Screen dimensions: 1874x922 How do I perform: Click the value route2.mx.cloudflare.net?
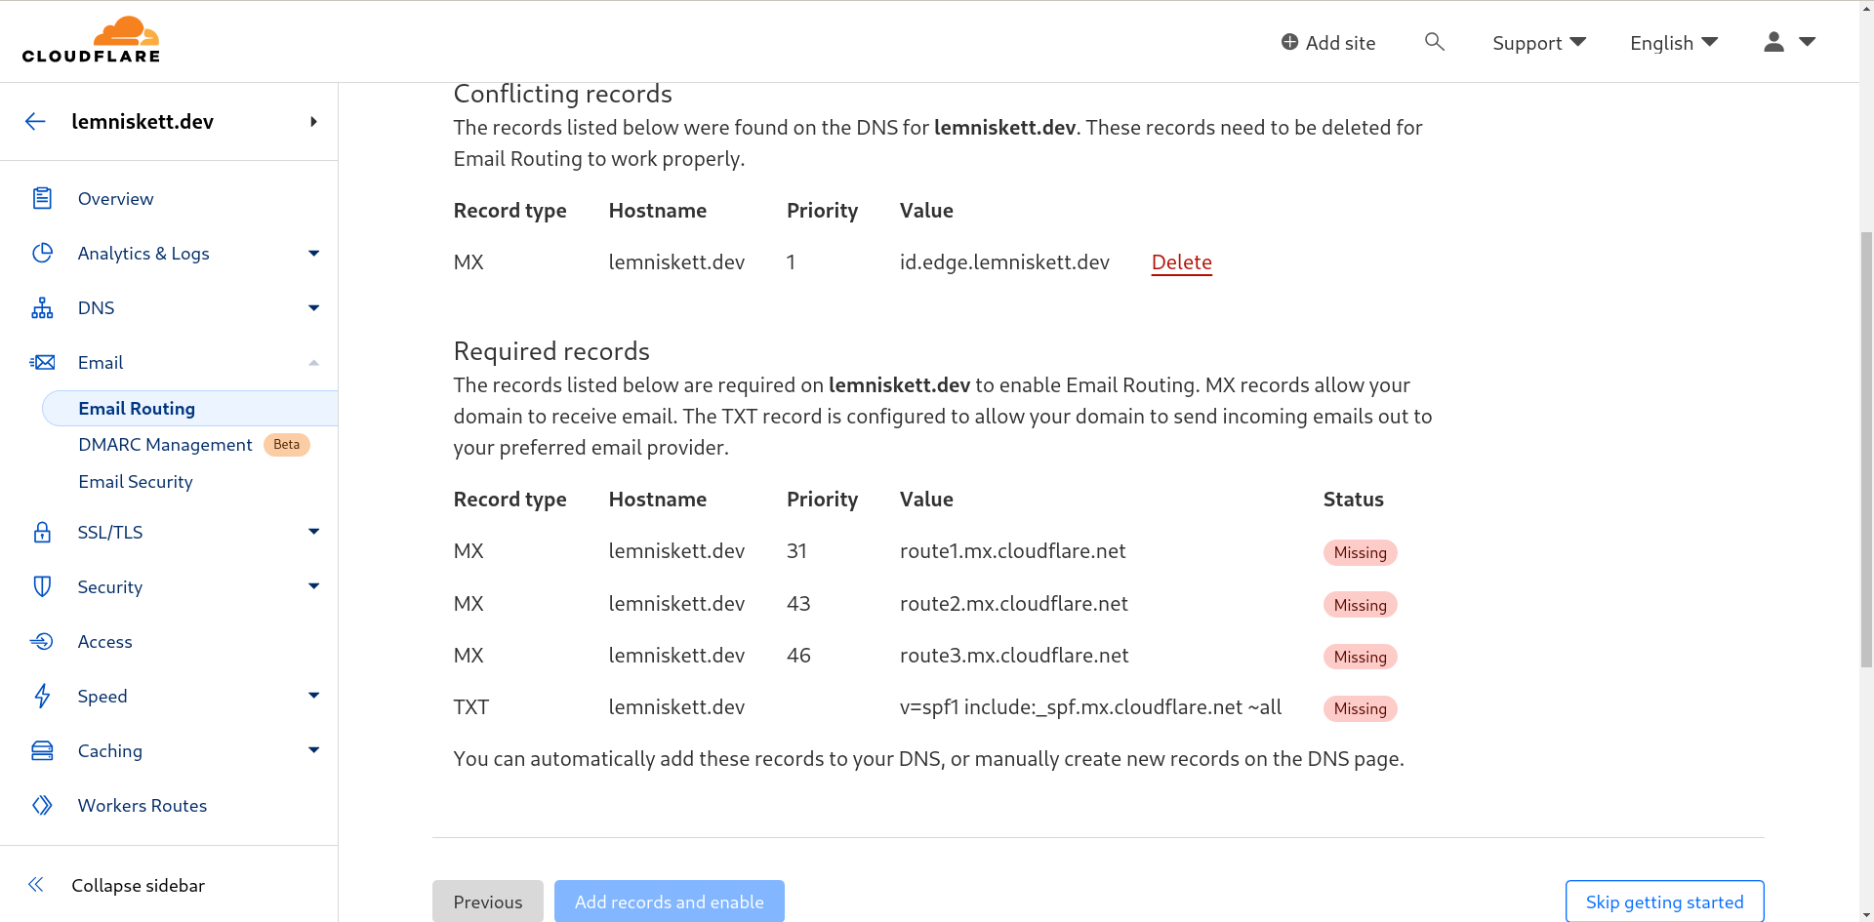click(x=1013, y=603)
